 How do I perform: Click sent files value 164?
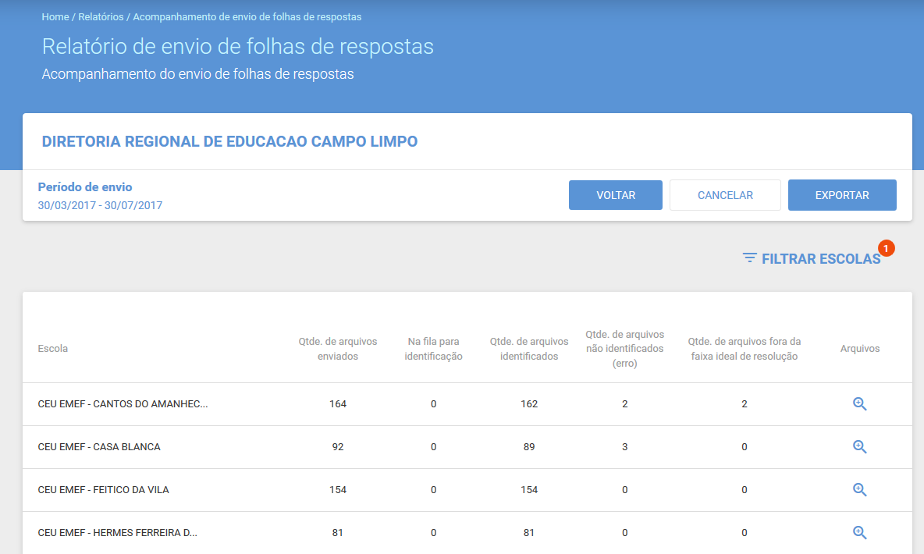[x=338, y=403]
